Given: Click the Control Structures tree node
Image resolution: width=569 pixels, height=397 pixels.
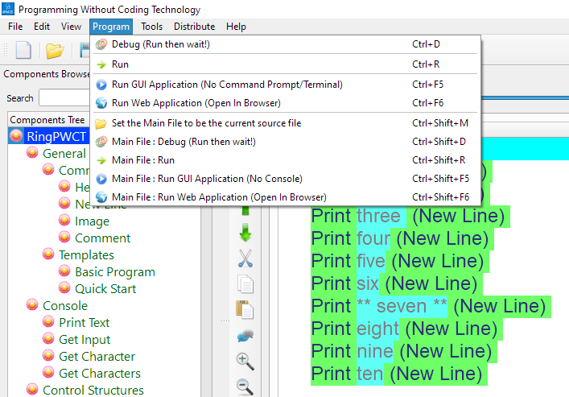Looking at the screenshot, I should (x=93, y=391).
